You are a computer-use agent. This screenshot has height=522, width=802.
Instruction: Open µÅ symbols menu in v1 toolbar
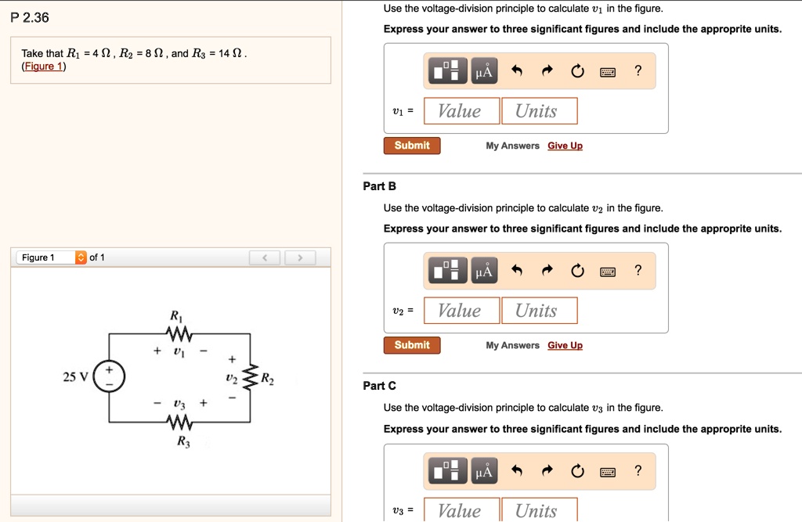pos(484,70)
